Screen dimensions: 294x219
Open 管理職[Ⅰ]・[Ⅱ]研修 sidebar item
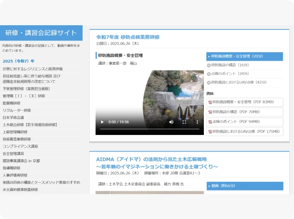click(24, 96)
